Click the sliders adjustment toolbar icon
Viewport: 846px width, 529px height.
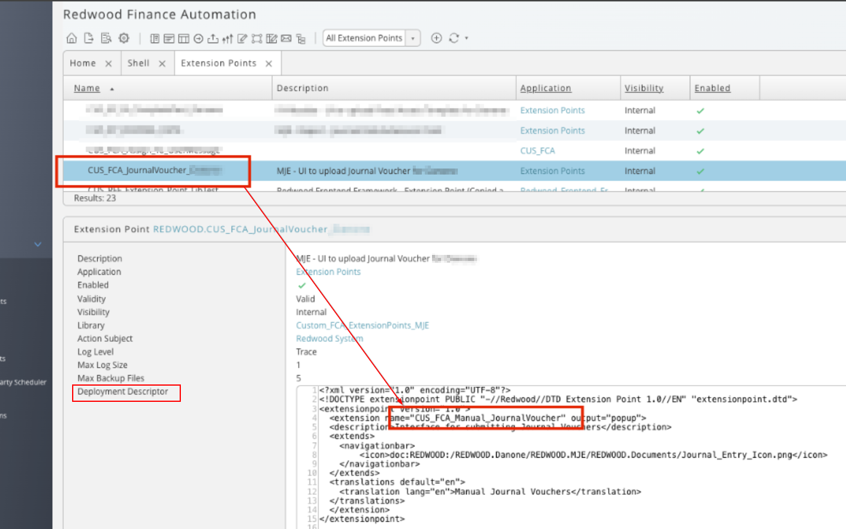click(x=227, y=38)
